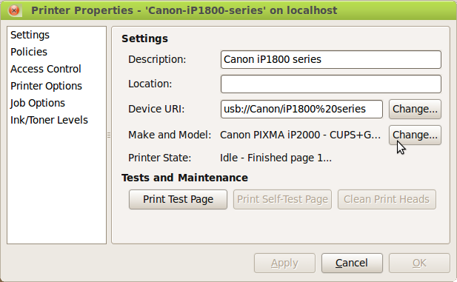This screenshot has height=282, width=457.
Task: Click the Description text field
Action: coord(331,59)
